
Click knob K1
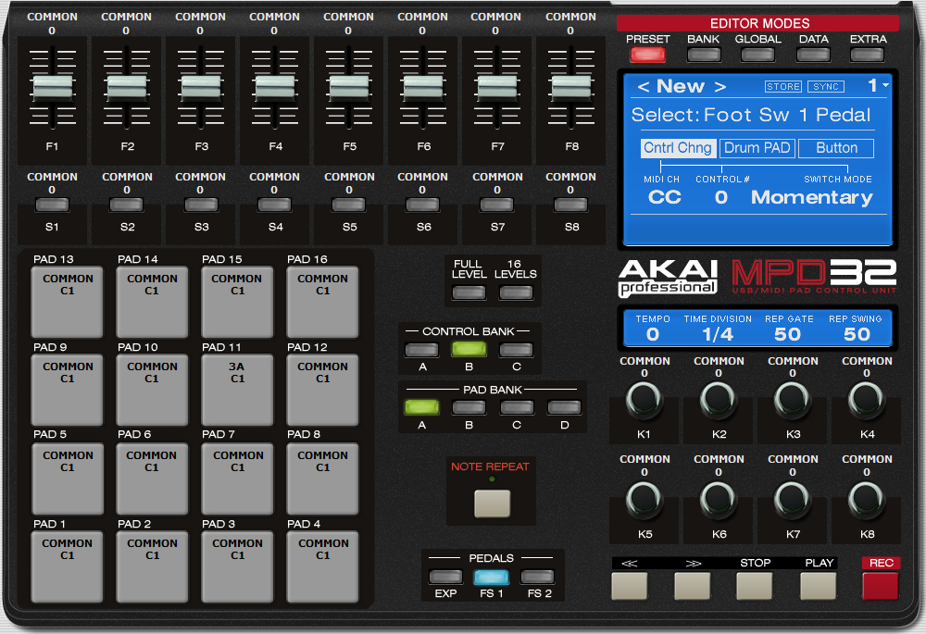click(644, 399)
